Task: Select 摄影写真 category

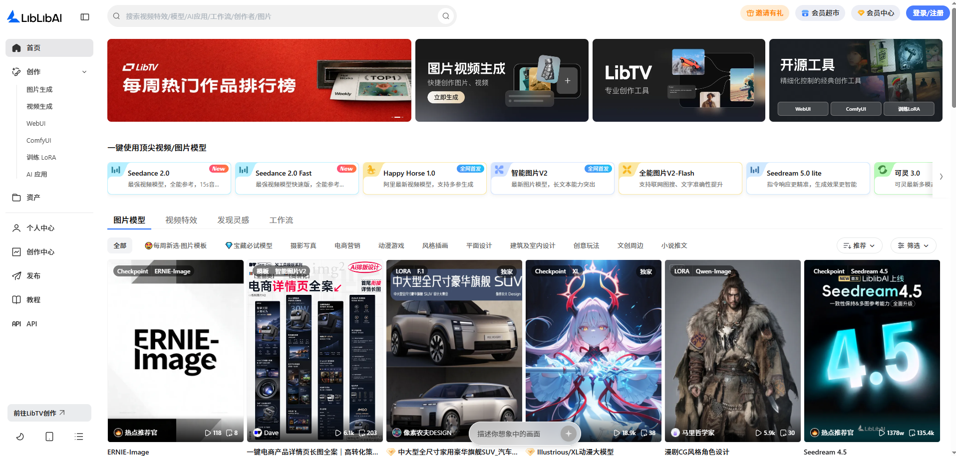Action: pos(303,245)
